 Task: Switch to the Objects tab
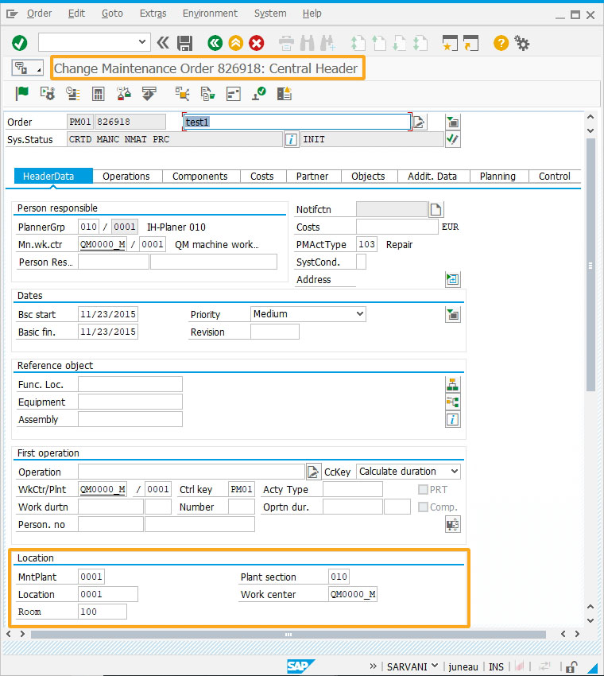[x=368, y=177]
